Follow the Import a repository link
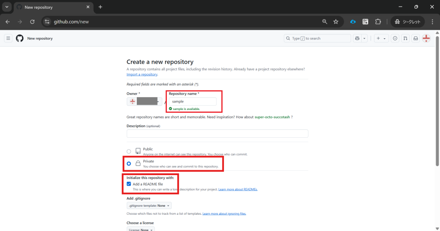This screenshot has width=440, height=231. (x=142, y=74)
